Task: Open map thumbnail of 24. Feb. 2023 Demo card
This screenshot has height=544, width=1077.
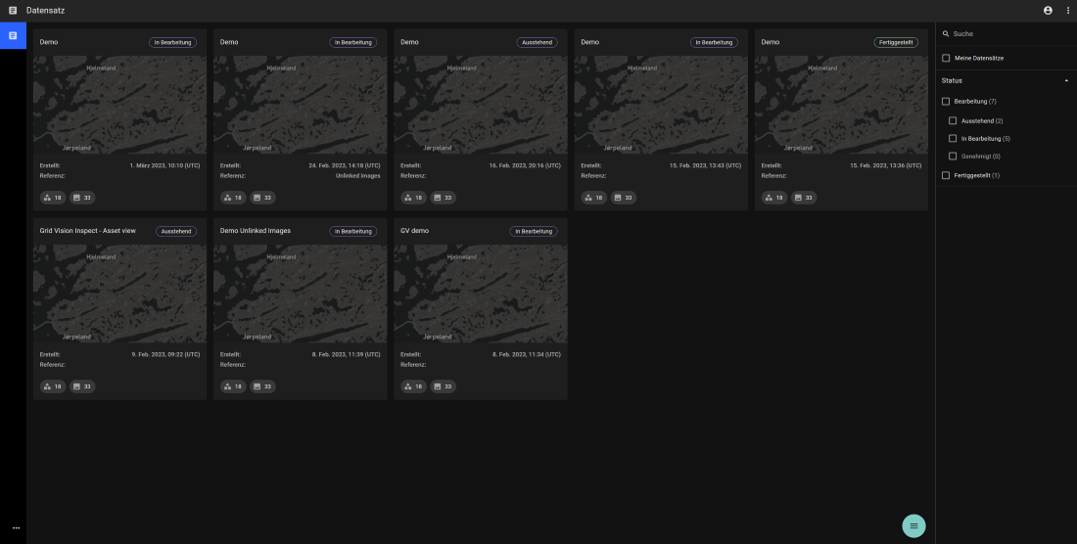Action: pyautogui.click(x=301, y=105)
